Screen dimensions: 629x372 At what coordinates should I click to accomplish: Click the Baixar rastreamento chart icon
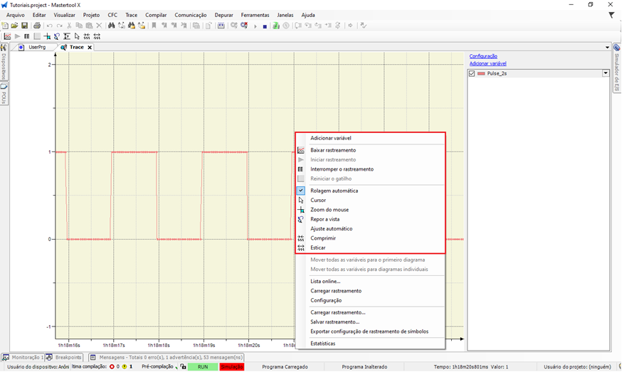click(301, 150)
